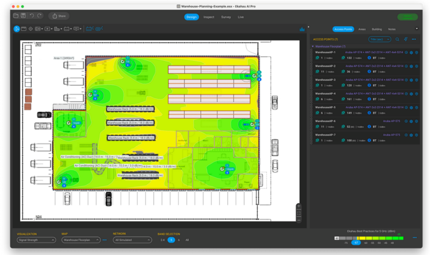Redo the last undone action

coord(39,16)
